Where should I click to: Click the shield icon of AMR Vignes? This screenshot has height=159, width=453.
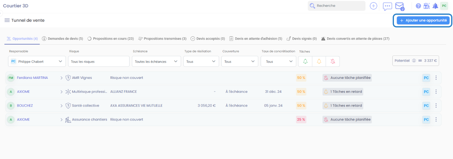click(x=68, y=78)
